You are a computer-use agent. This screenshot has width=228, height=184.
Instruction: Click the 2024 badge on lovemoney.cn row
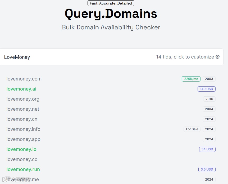(x=209, y=119)
